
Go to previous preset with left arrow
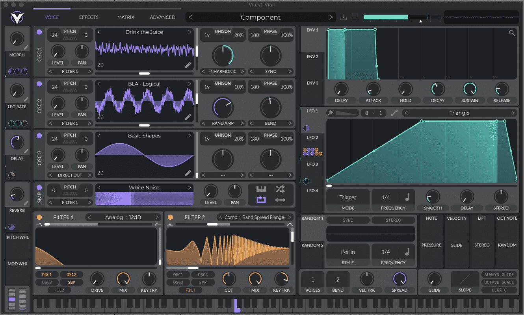tap(191, 17)
